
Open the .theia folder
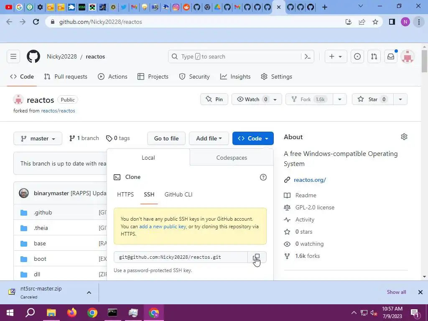pyautogui.click(x=41, y=228)
